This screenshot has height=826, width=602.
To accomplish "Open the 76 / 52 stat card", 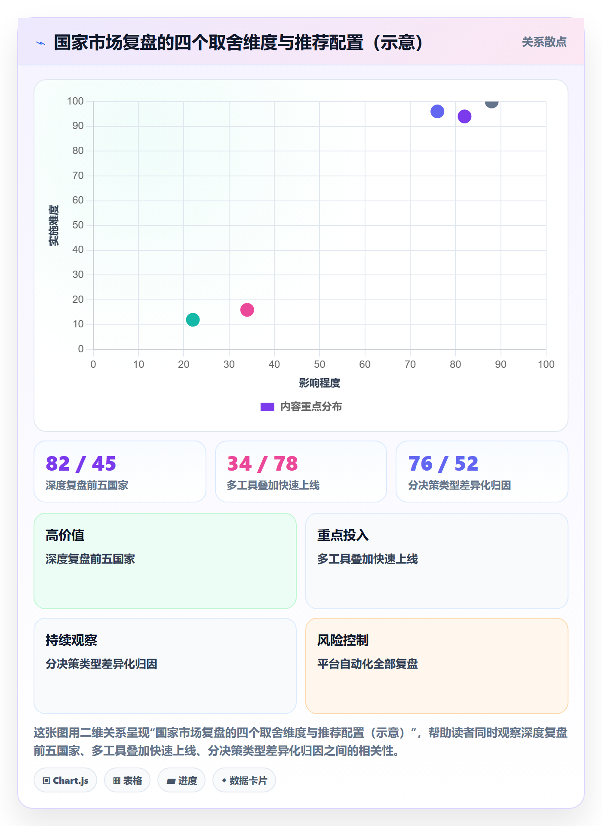I will [x=482, y=472].
